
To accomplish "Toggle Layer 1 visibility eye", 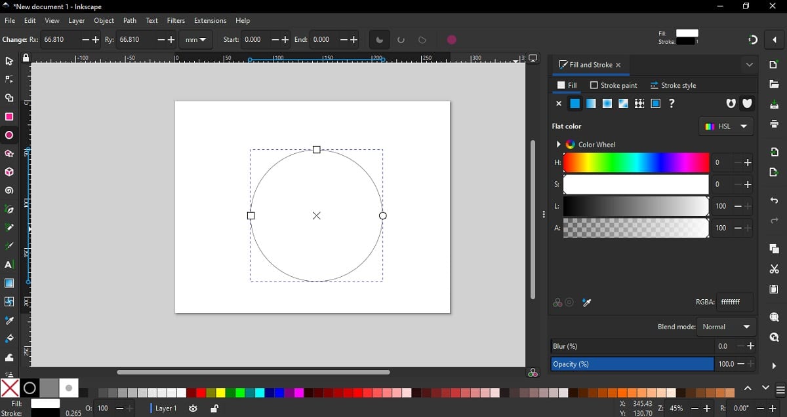I will [x=193, y=408].
